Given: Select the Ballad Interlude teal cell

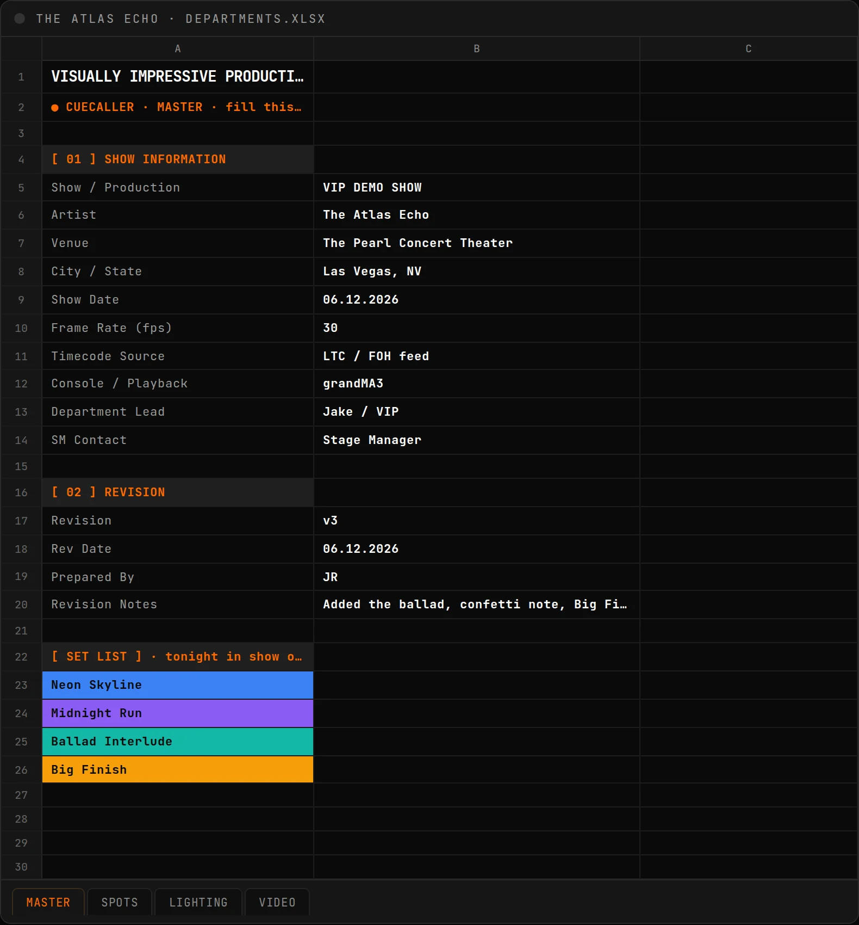Looking at the screenshot, I should [x=178, y=742].
